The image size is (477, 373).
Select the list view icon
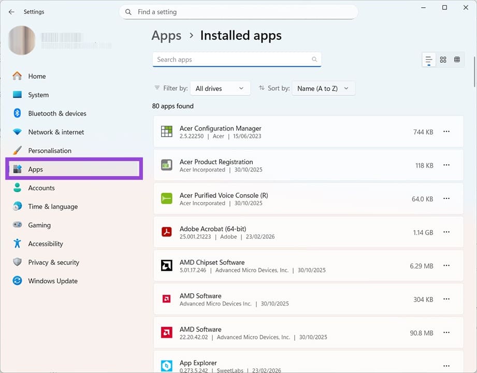(428, 59)
